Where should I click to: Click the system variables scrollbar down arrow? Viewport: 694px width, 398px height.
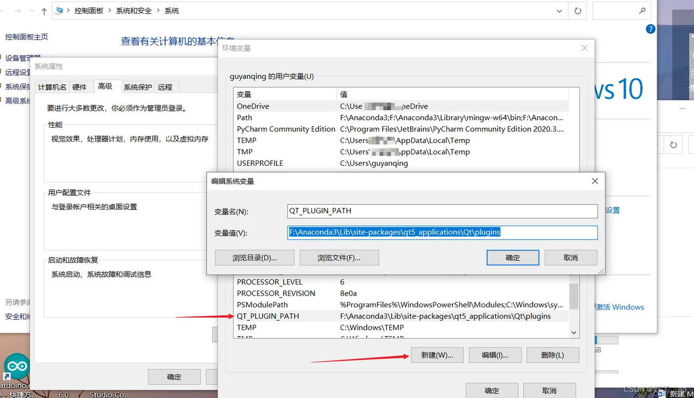[574, 333]
